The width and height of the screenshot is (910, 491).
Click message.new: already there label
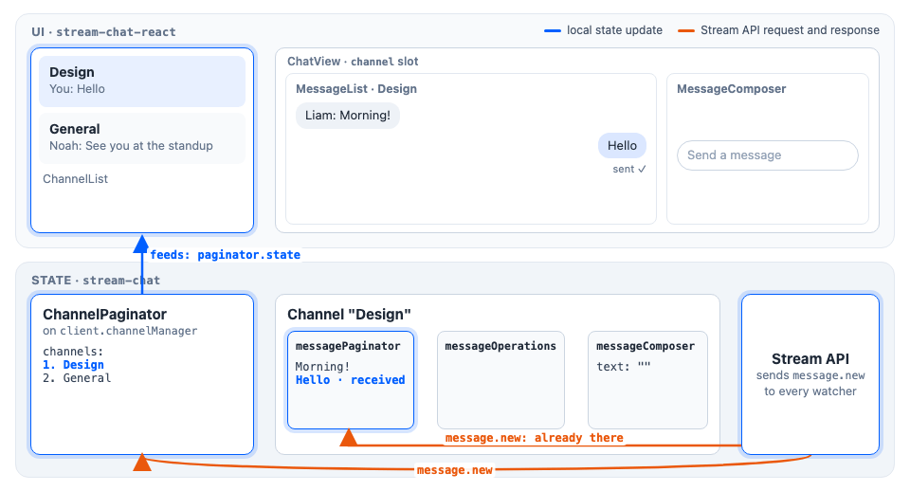[x=534, y=438]
